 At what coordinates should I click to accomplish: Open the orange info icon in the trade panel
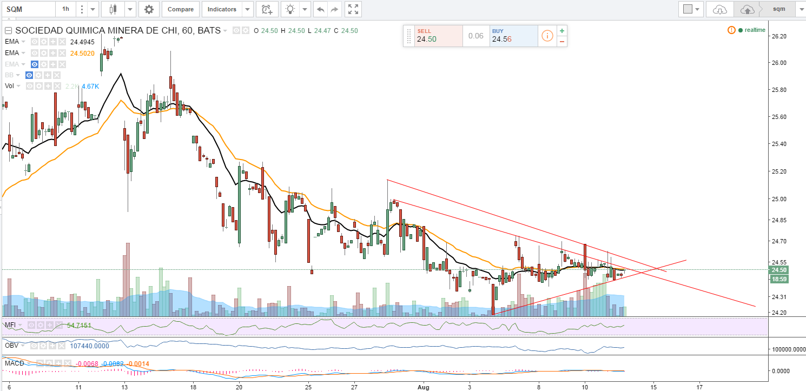547,36
